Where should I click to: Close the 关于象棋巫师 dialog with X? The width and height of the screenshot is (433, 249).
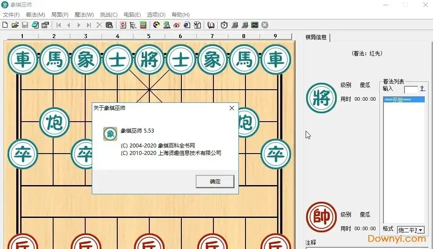tap(232, 108)
